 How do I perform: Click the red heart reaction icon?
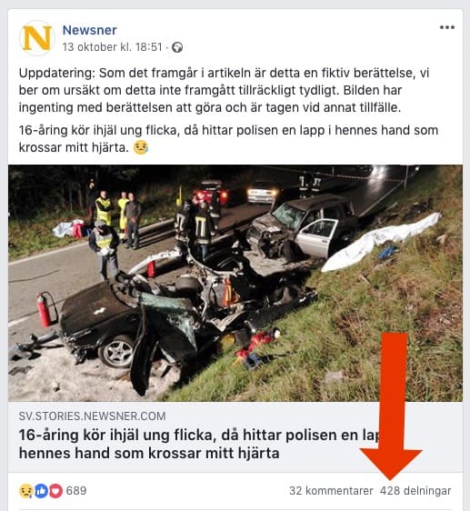(x=55, y=491)
